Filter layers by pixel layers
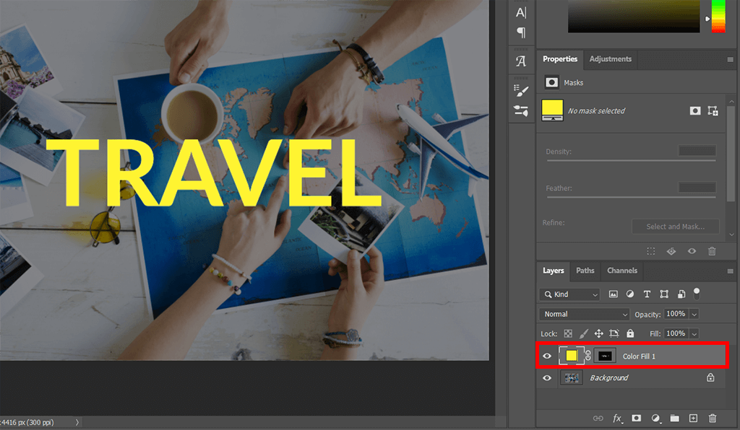Viewport: 740px width, 430px height. [613, 294]
